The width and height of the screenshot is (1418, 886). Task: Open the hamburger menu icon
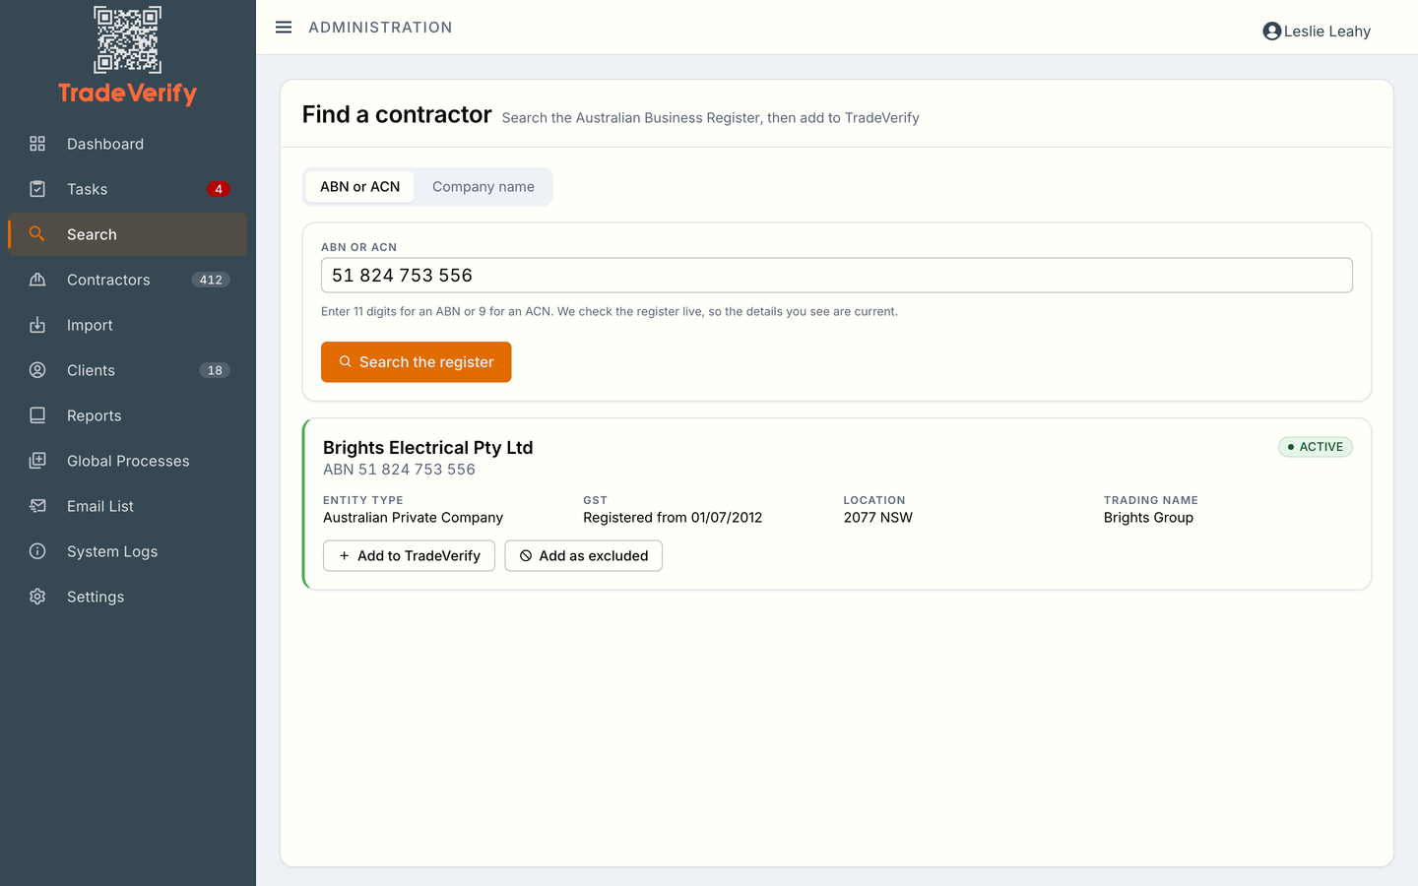284,28
